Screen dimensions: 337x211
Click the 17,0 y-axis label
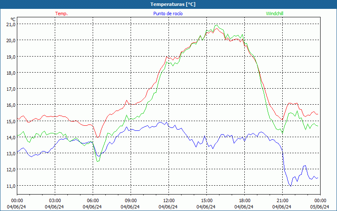tap(11, 89)
